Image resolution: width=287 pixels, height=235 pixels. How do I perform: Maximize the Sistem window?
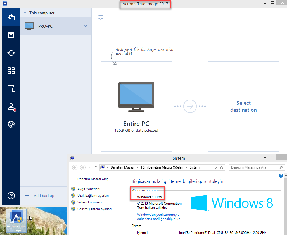[x=272, y=157]
